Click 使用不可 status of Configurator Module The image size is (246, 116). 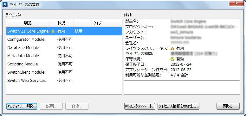(x=65, y=40)
